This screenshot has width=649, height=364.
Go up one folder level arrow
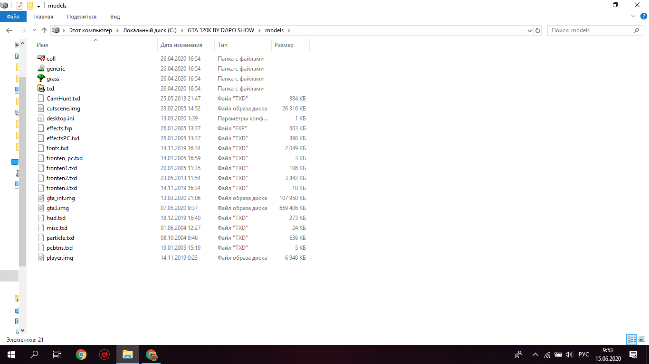(x=44, y=30)
